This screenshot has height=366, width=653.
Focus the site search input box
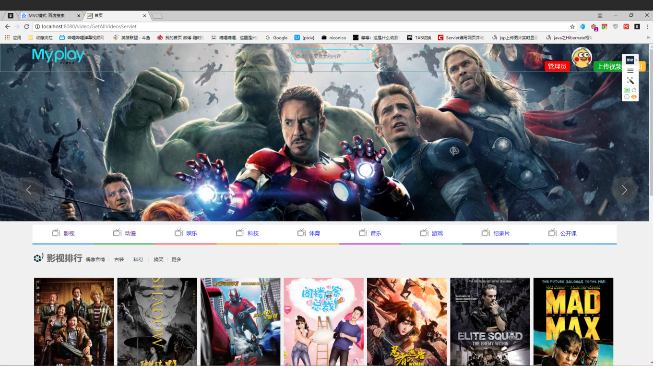coord(333,56)
